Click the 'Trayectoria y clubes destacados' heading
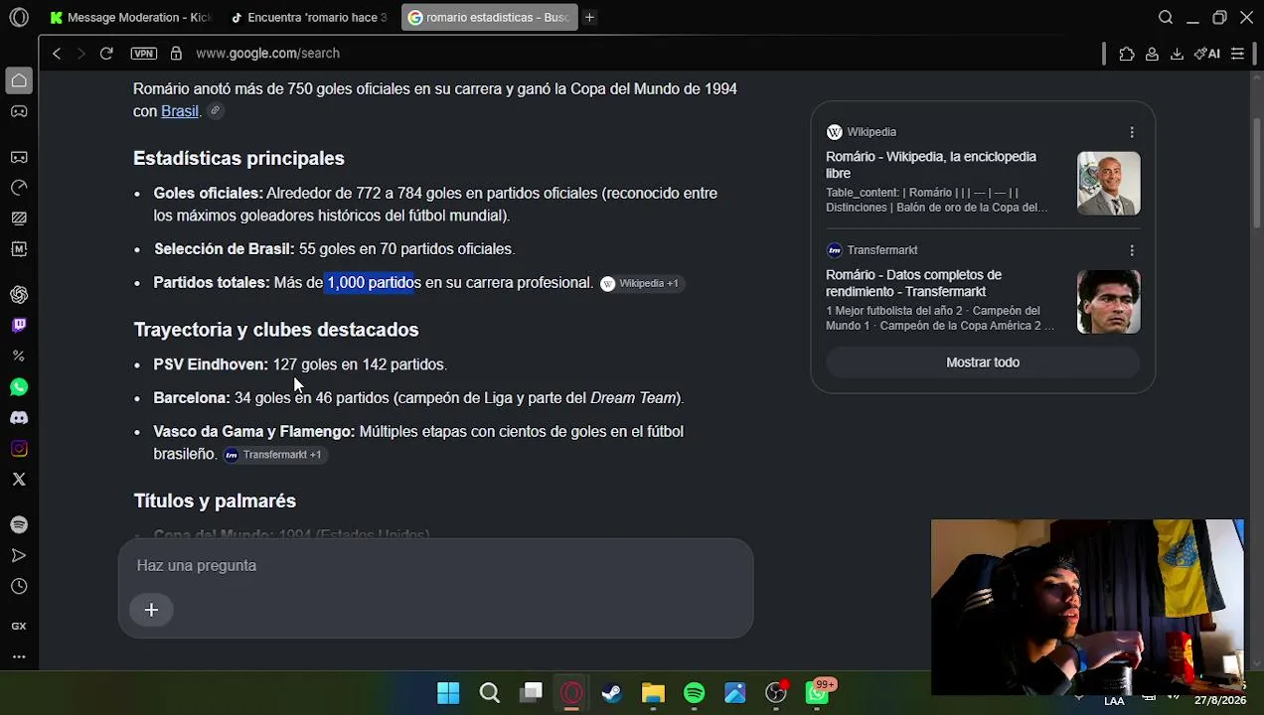Image resolution: width=1264 pixels, height=715 pixels. click(x=276, y=330)
